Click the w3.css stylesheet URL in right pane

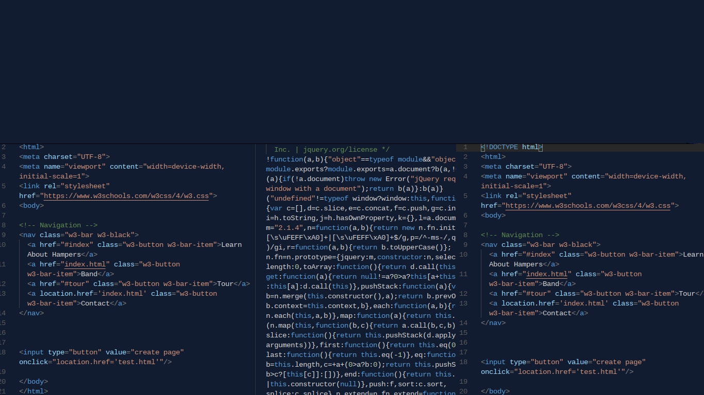(588, 206)
